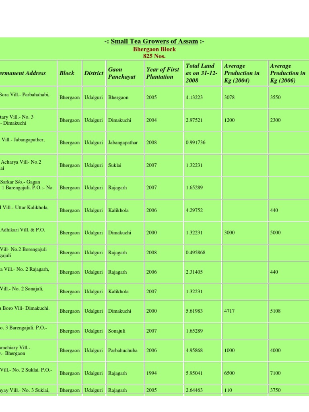Click the total land value 2.31405
Image resolution: width=309 pixels, height=412 pixels.
pos(194,272)
